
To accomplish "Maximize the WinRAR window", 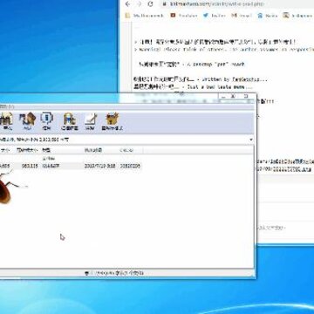I will [233, 96].
